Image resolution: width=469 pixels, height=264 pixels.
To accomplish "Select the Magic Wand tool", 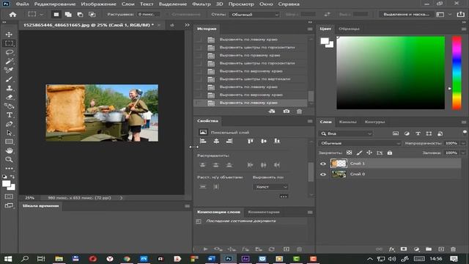I will pos(9,62).
